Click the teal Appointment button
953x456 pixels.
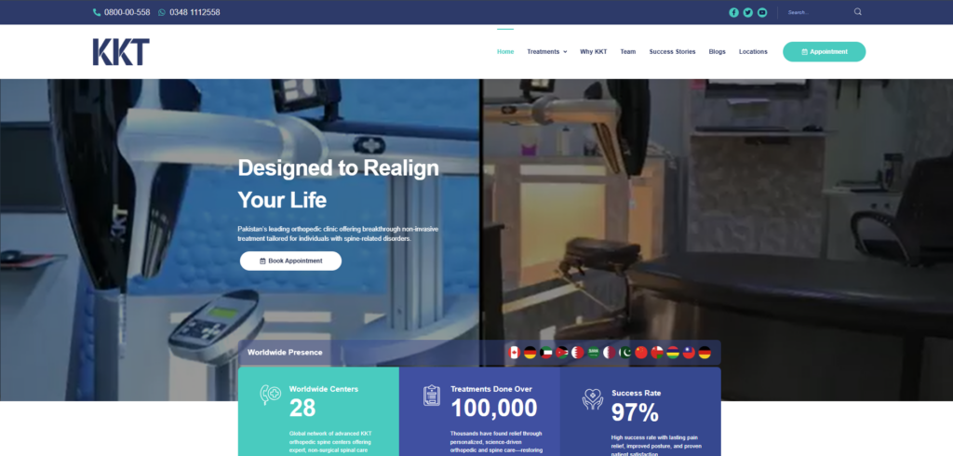pyautogui.click(x=825, y=52)
